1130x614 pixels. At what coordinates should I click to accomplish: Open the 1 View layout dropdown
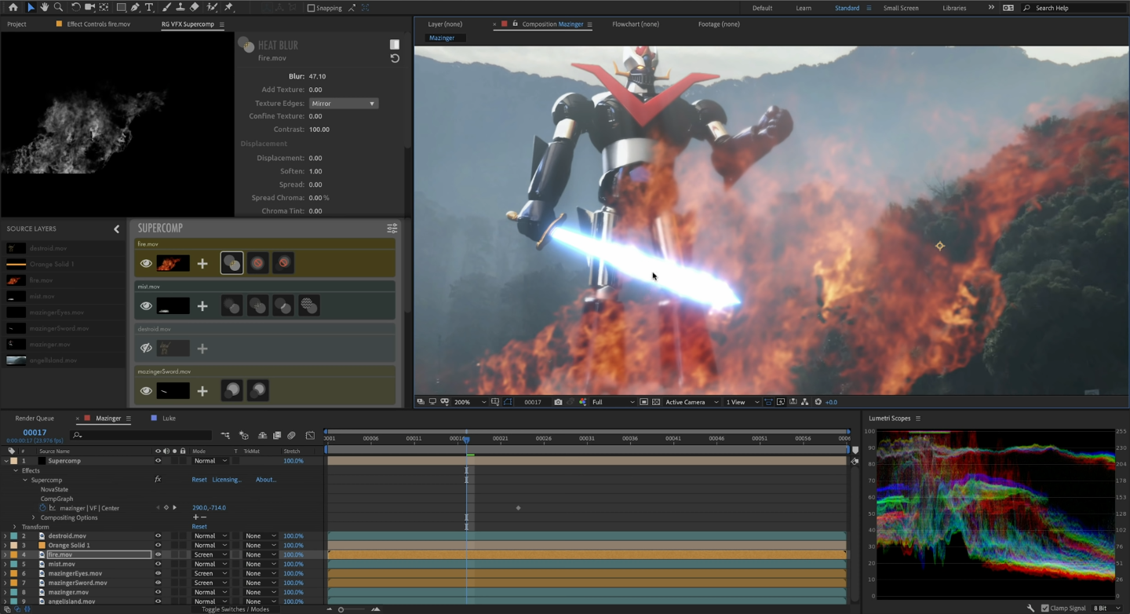pos(742,402)
